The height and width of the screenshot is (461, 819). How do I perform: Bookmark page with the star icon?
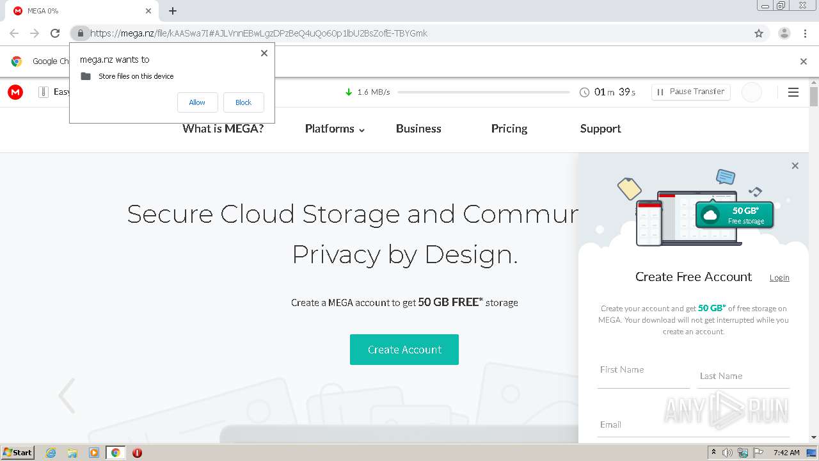click(759, 33)
